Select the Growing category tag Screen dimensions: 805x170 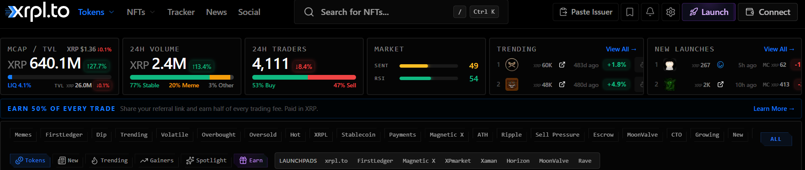coord(707,134)
